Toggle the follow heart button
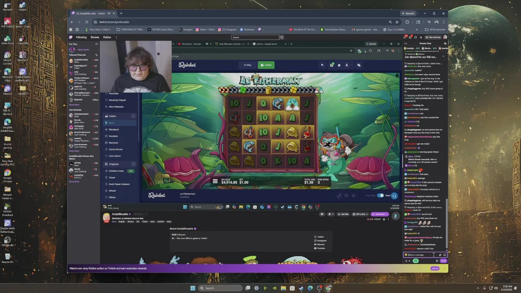The image size is (521, 293). [x=322, y=214]
